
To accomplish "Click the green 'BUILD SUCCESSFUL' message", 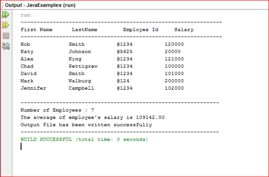I will pos(84,140).
